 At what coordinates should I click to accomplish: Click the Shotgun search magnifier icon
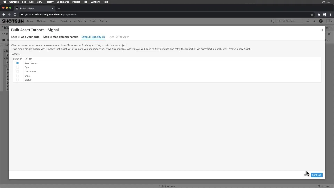pyautogui.click(x=272, y=21)
